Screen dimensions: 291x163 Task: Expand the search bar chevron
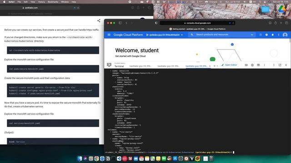252,35
